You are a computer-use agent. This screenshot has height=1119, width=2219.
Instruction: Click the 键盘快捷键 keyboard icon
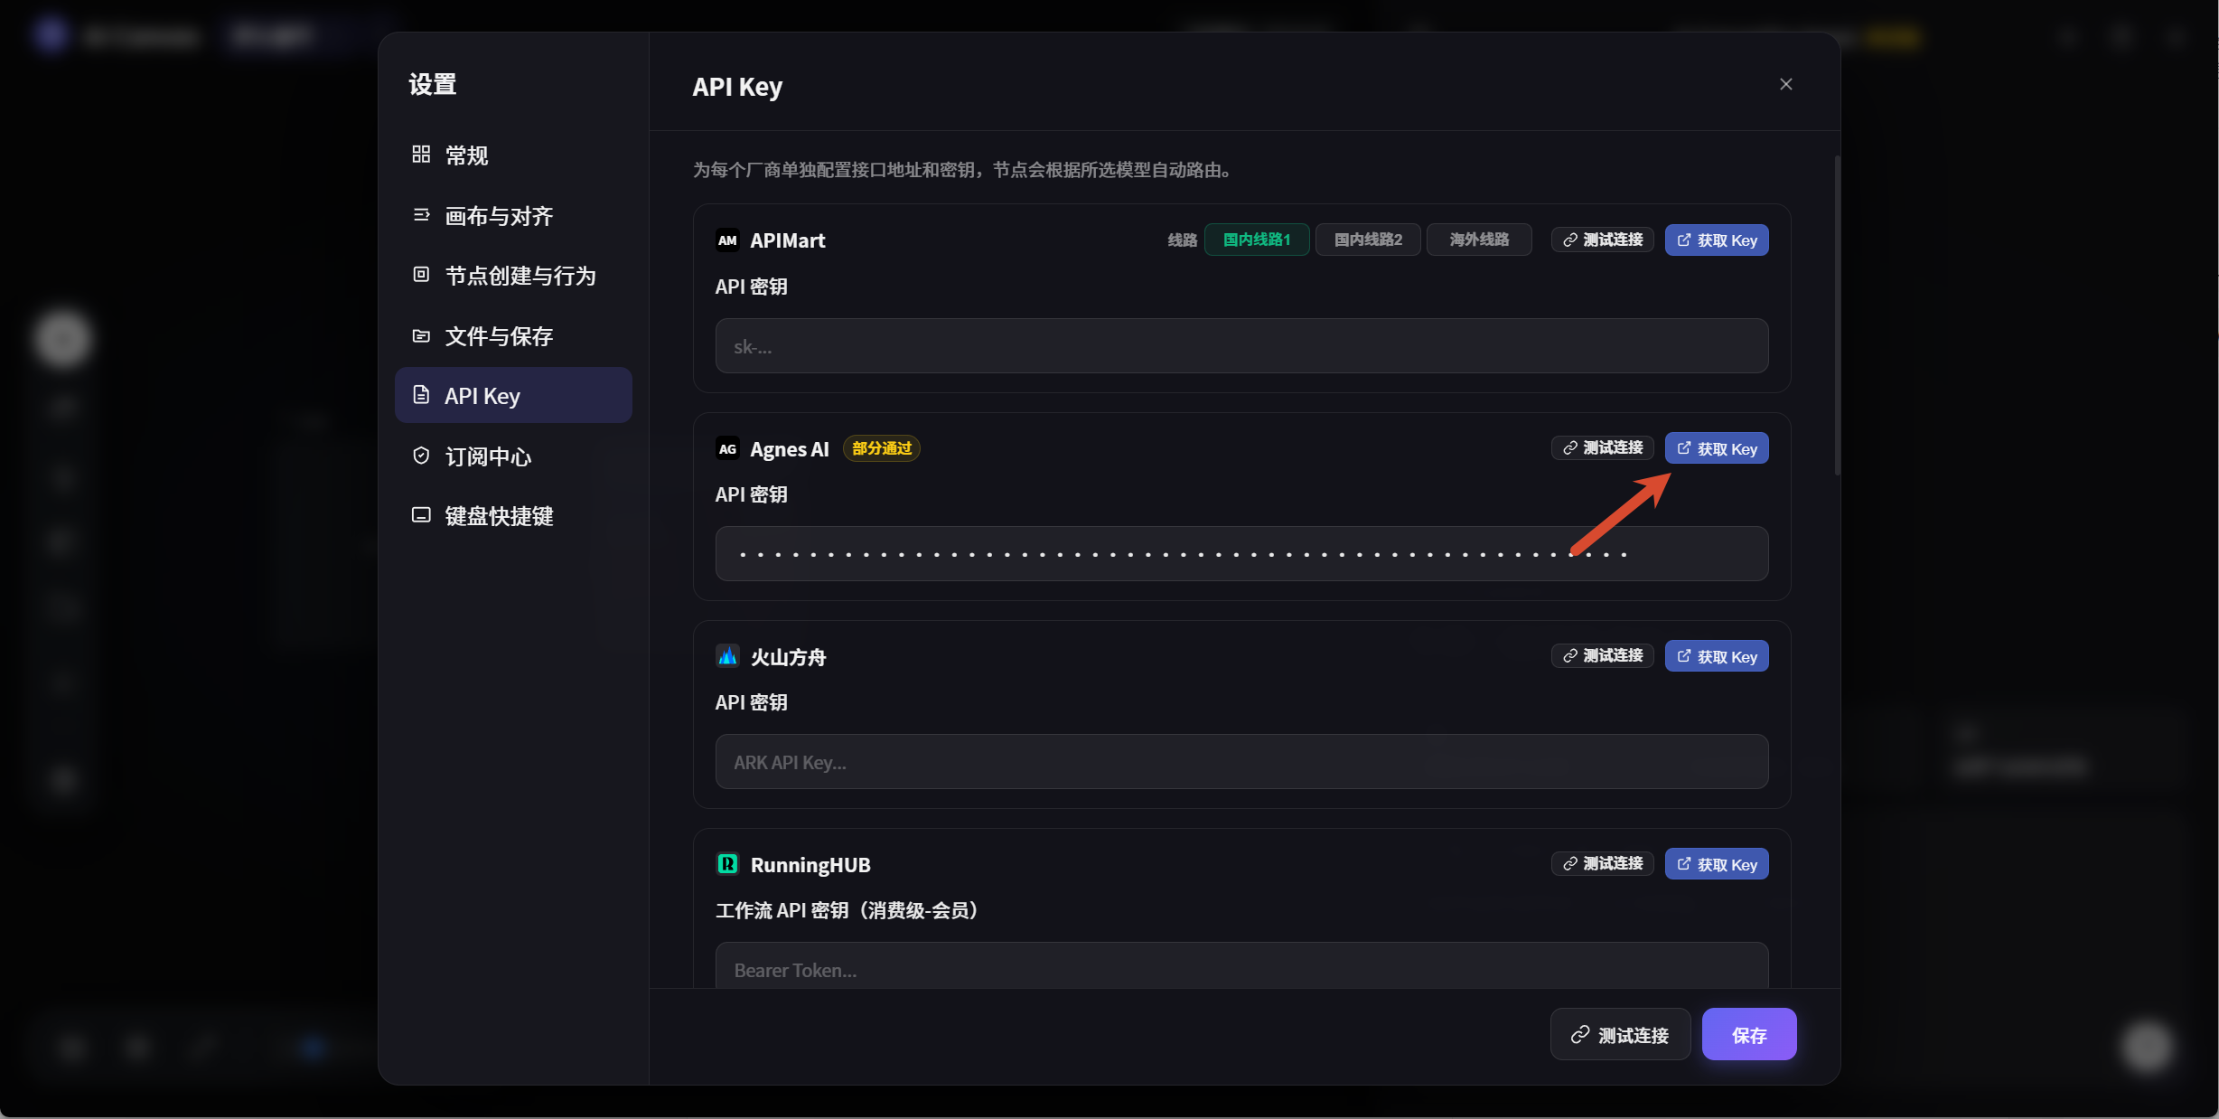421,515
